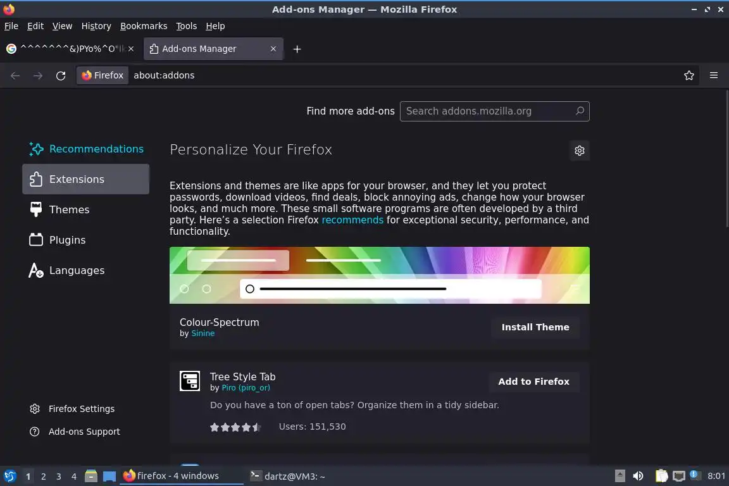Click the Colour-Spectrum theme preview image
Viewport: 729px width, 486px height.
click(x=380, y=275)
